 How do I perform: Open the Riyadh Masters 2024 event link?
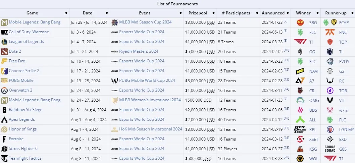pyautogui.click(x=139, y=51)
